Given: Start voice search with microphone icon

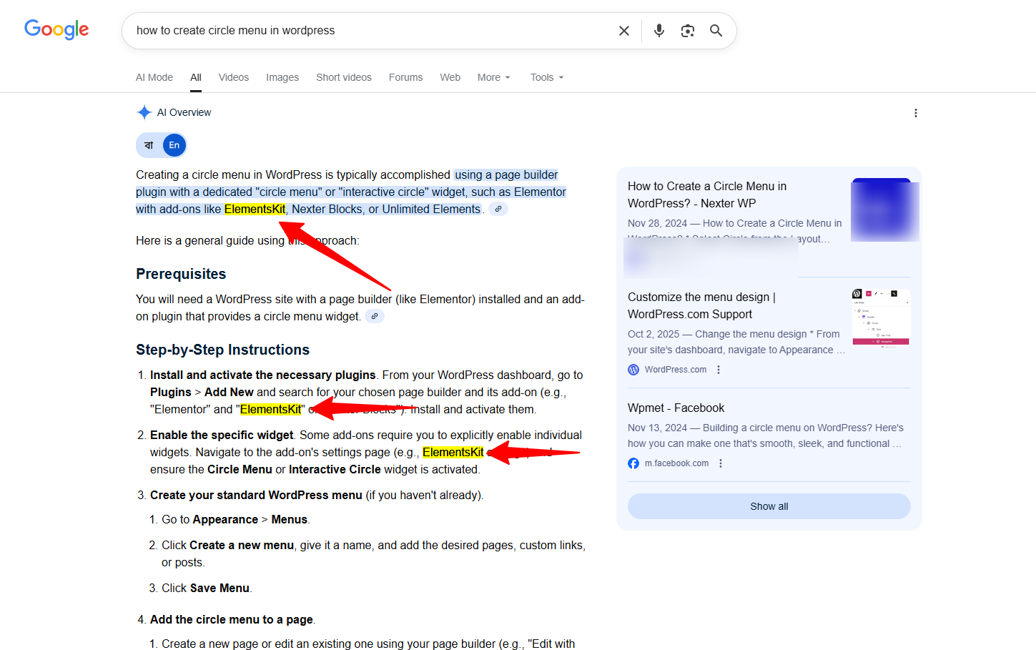Looking at the screenshot, I should pyautogui.click(x=658, y=31).
